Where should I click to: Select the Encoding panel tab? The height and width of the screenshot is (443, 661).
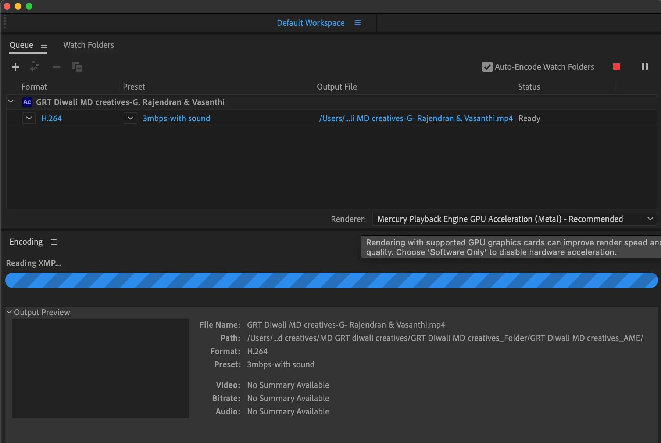click(x=26, y=242)
